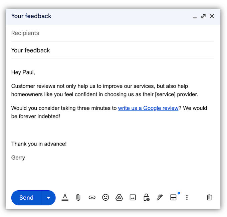Viewport: 227px width, 217px height.
Task: Place cursor after "Thank you in advance!"
Action: (x=67, y=144)
